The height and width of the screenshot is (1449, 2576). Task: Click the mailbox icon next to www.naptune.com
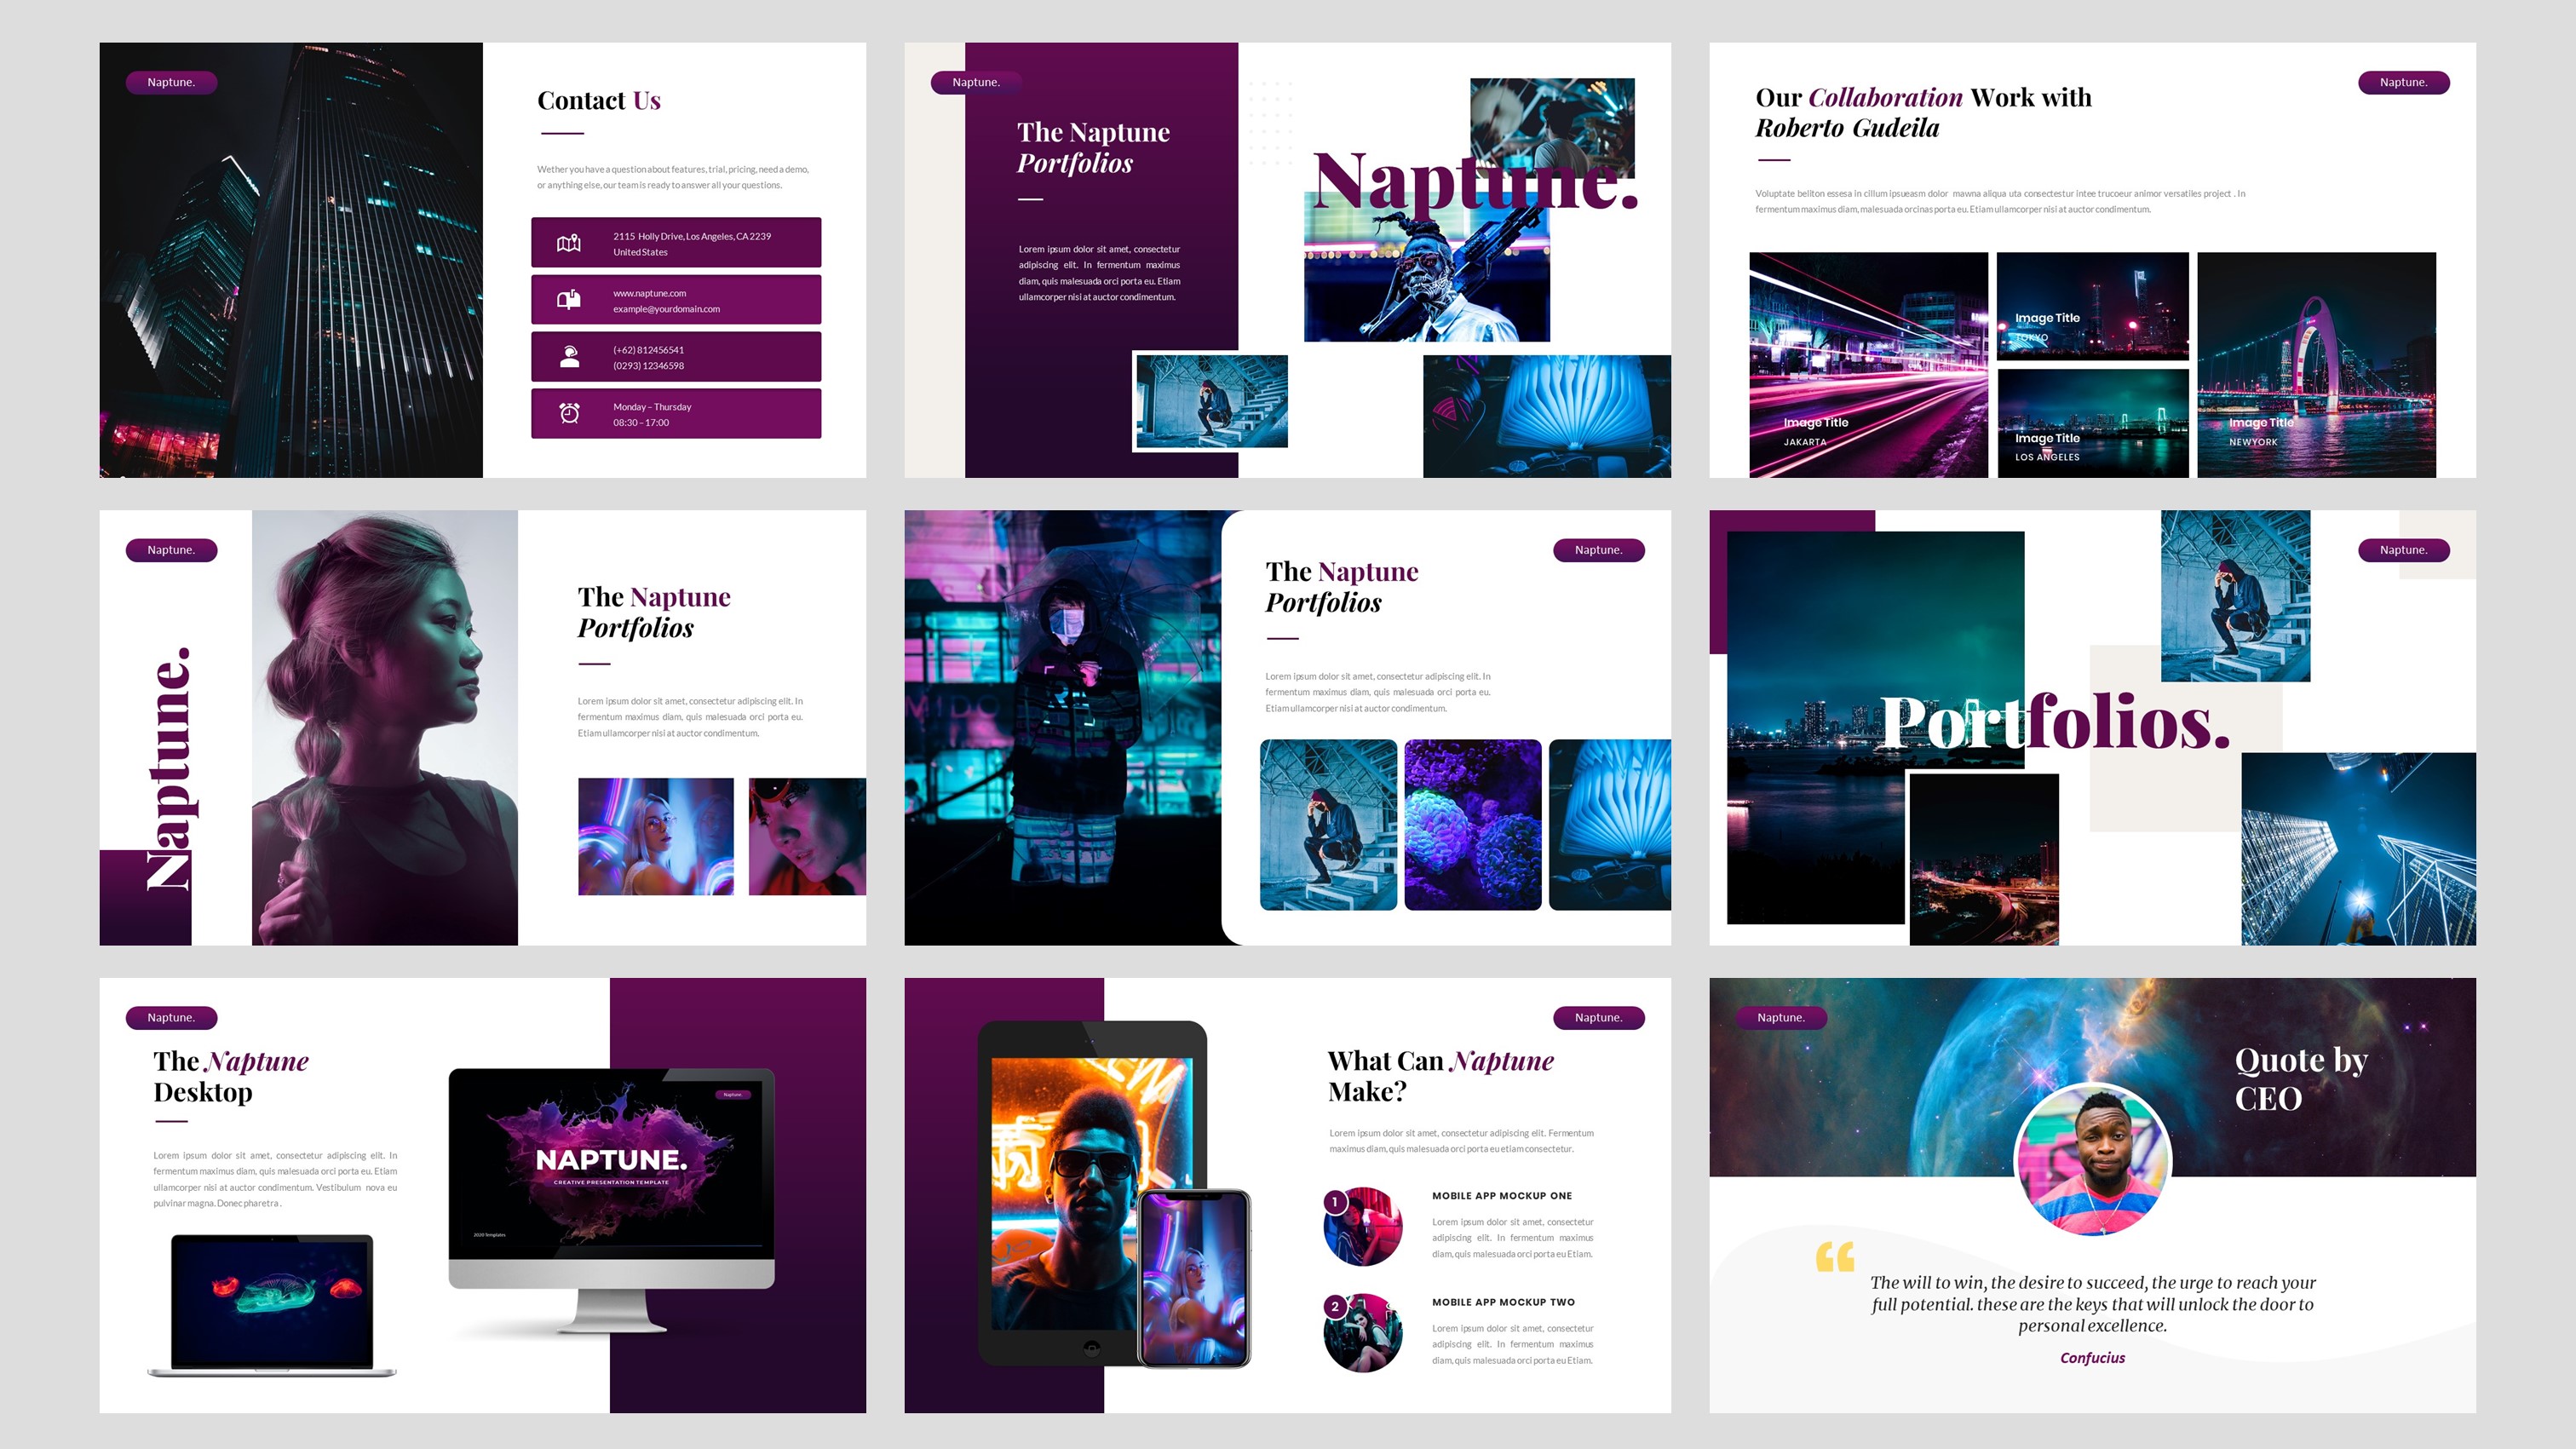click(568, 299)
